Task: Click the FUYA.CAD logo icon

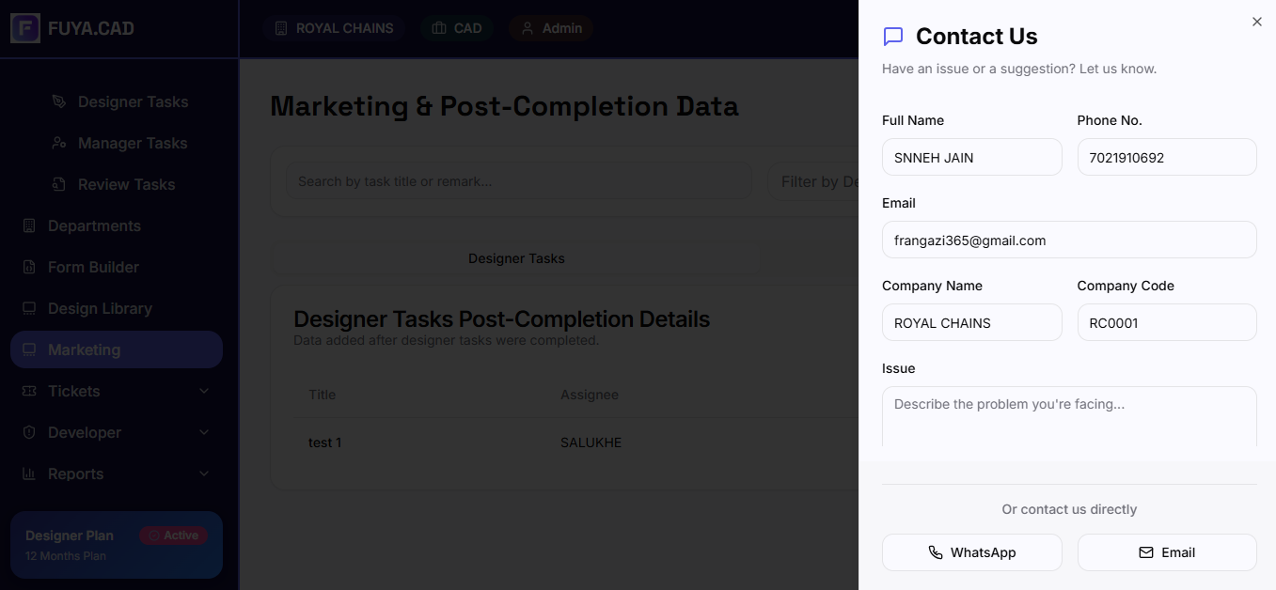Action: point(25,28)
